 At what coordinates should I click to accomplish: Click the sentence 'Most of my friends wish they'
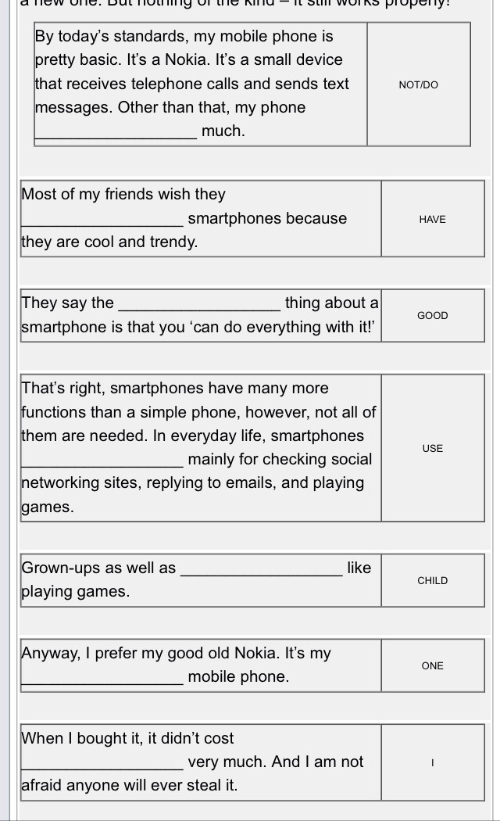(x=123, y=194)
